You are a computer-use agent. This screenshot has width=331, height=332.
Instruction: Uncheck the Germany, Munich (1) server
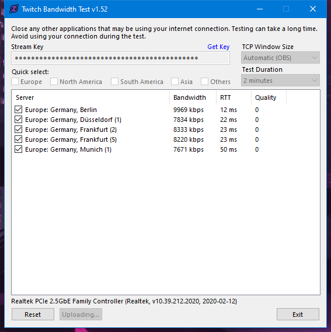click(19, 149)
